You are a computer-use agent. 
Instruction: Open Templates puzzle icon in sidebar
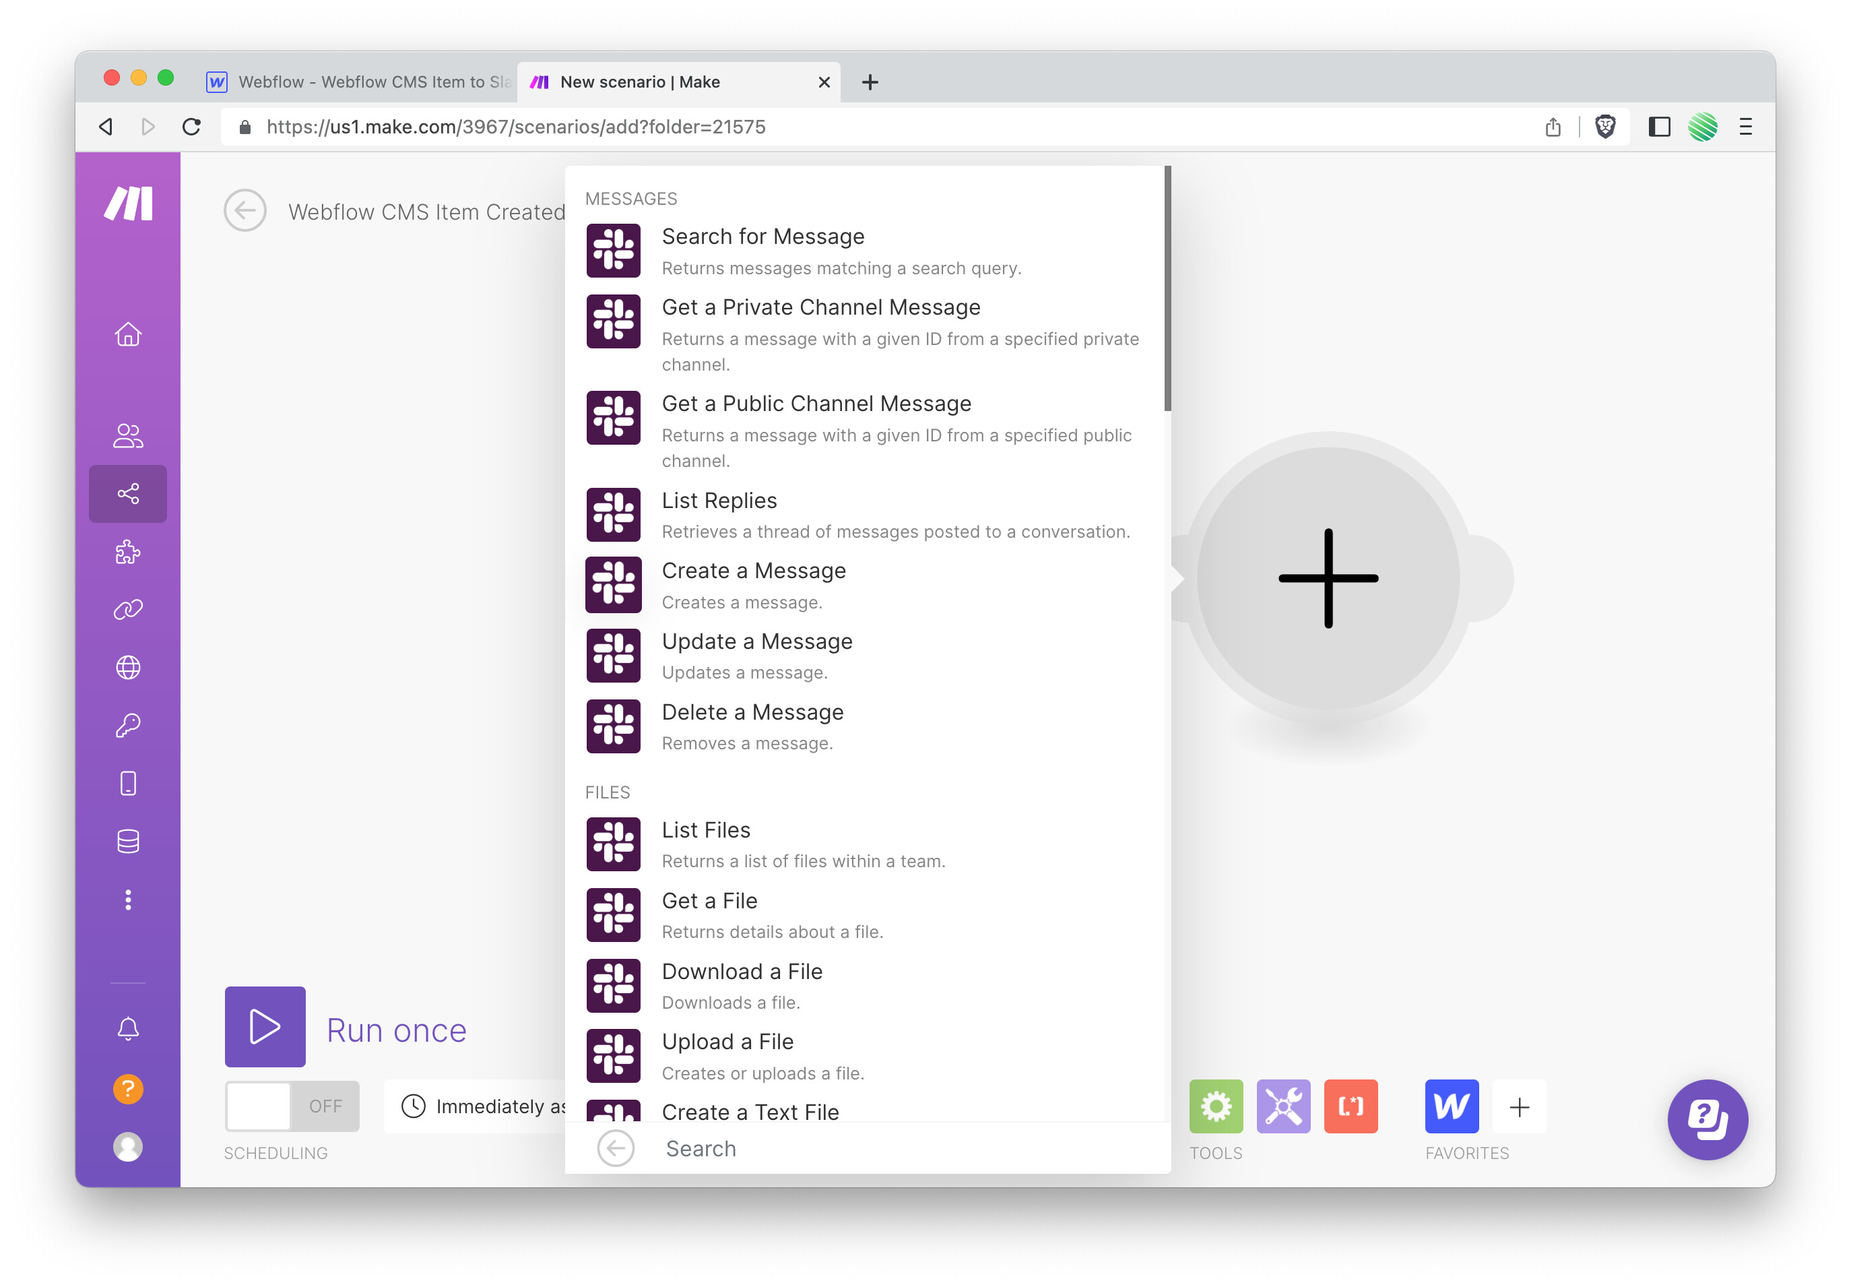pyautogui.click(x=127, y=553)
